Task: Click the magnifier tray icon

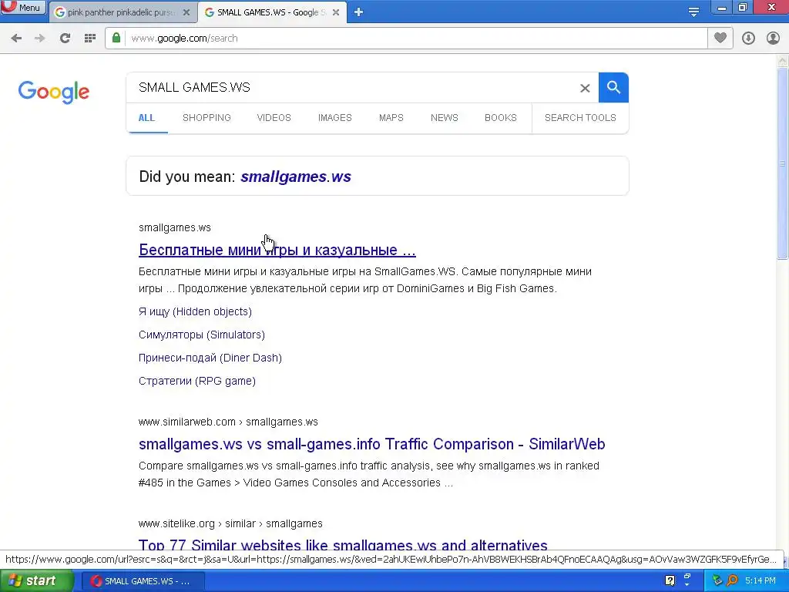Action: (x=733, y=581)
